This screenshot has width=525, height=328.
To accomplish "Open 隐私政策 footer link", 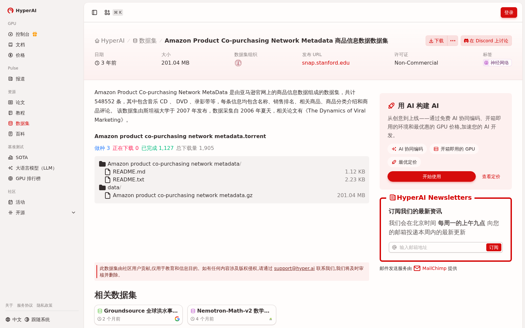I will [45, 305].
